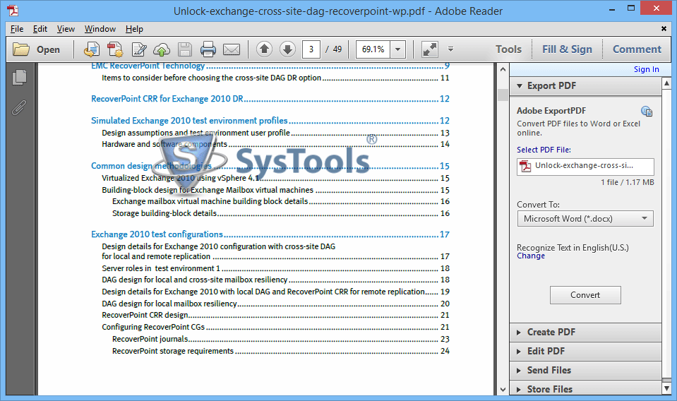Image resolution: width=677 pixels, height=401 pixels.
Task: Click the Change language link
Action: pos(531,256)
